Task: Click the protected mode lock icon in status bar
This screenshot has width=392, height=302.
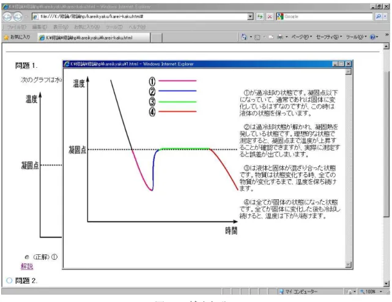Action: point(350,292)
